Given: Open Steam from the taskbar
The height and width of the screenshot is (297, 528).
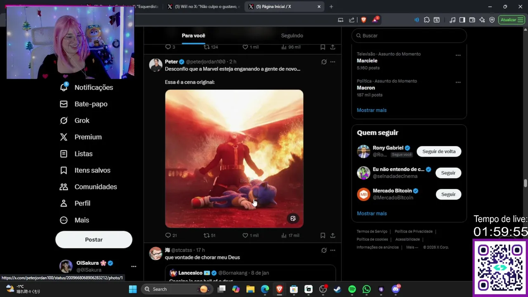Looking at the screenshot, I should pos(337,289).
